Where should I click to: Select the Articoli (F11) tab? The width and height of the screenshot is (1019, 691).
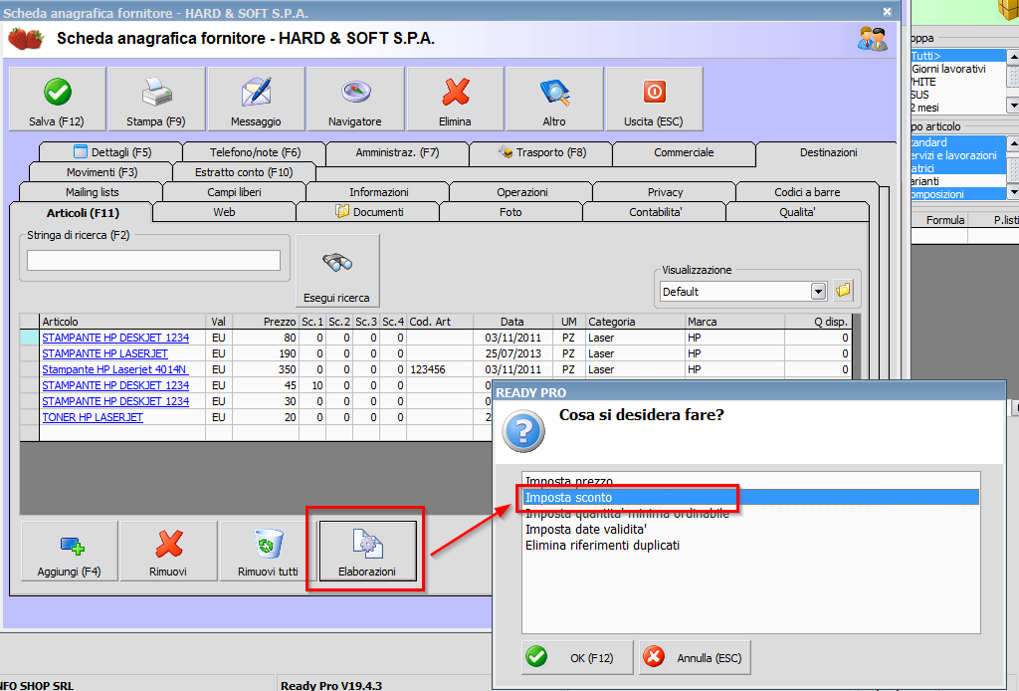82,212
